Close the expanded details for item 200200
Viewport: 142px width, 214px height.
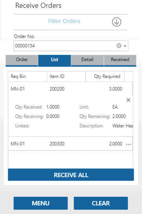click(128, 100)
